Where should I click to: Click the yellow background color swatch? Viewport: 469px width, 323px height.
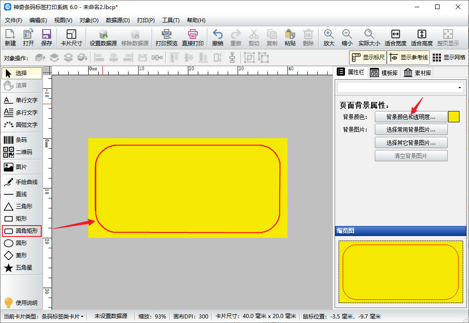pyautogui.click(x=454, y=117)
